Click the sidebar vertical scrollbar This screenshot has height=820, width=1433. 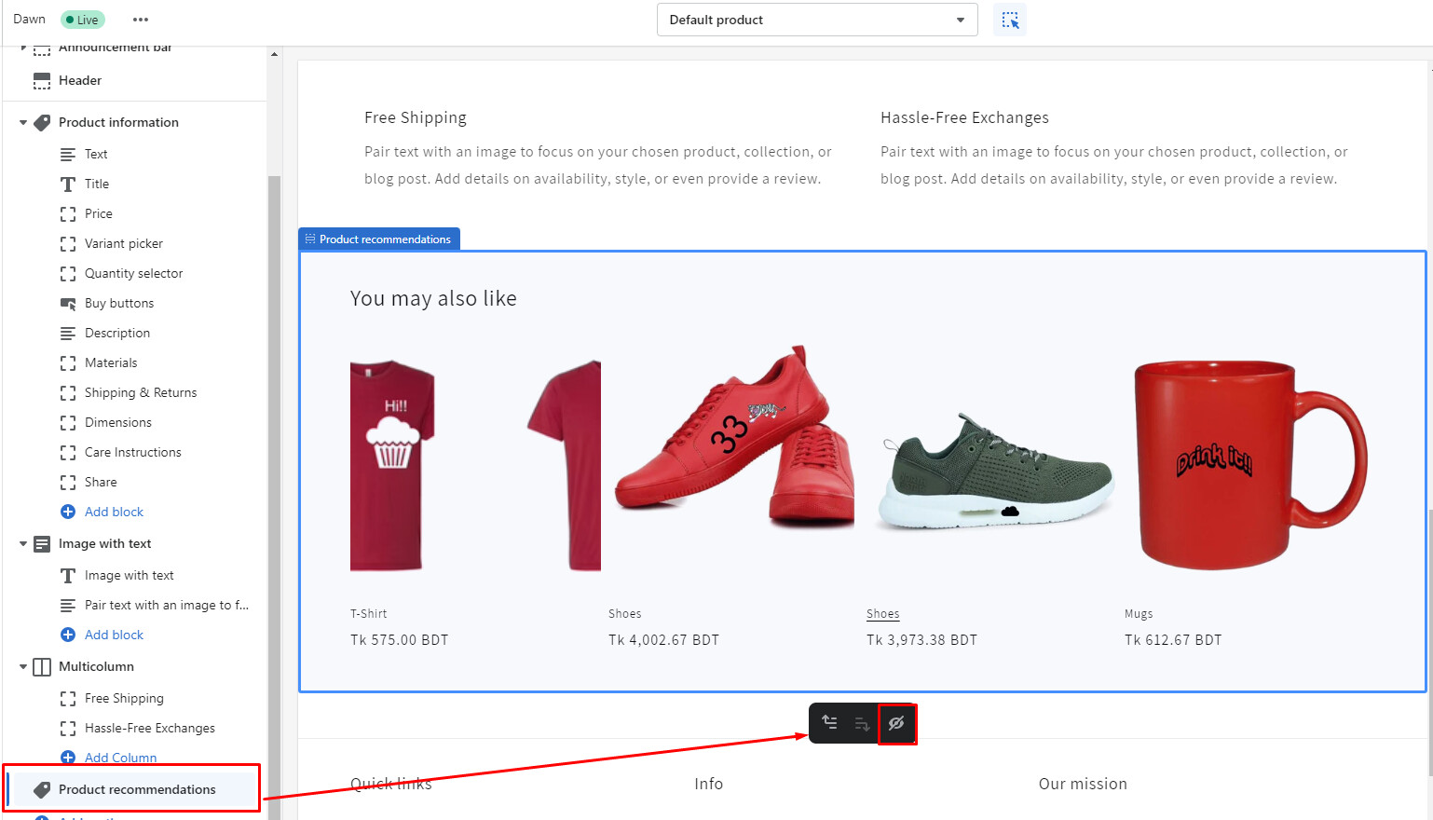(274, 466)
